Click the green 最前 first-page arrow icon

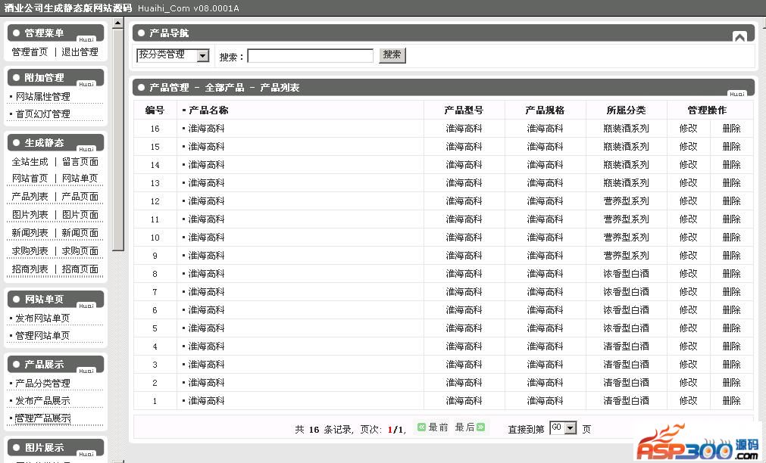pyautogui.click(x=422, y=427)
